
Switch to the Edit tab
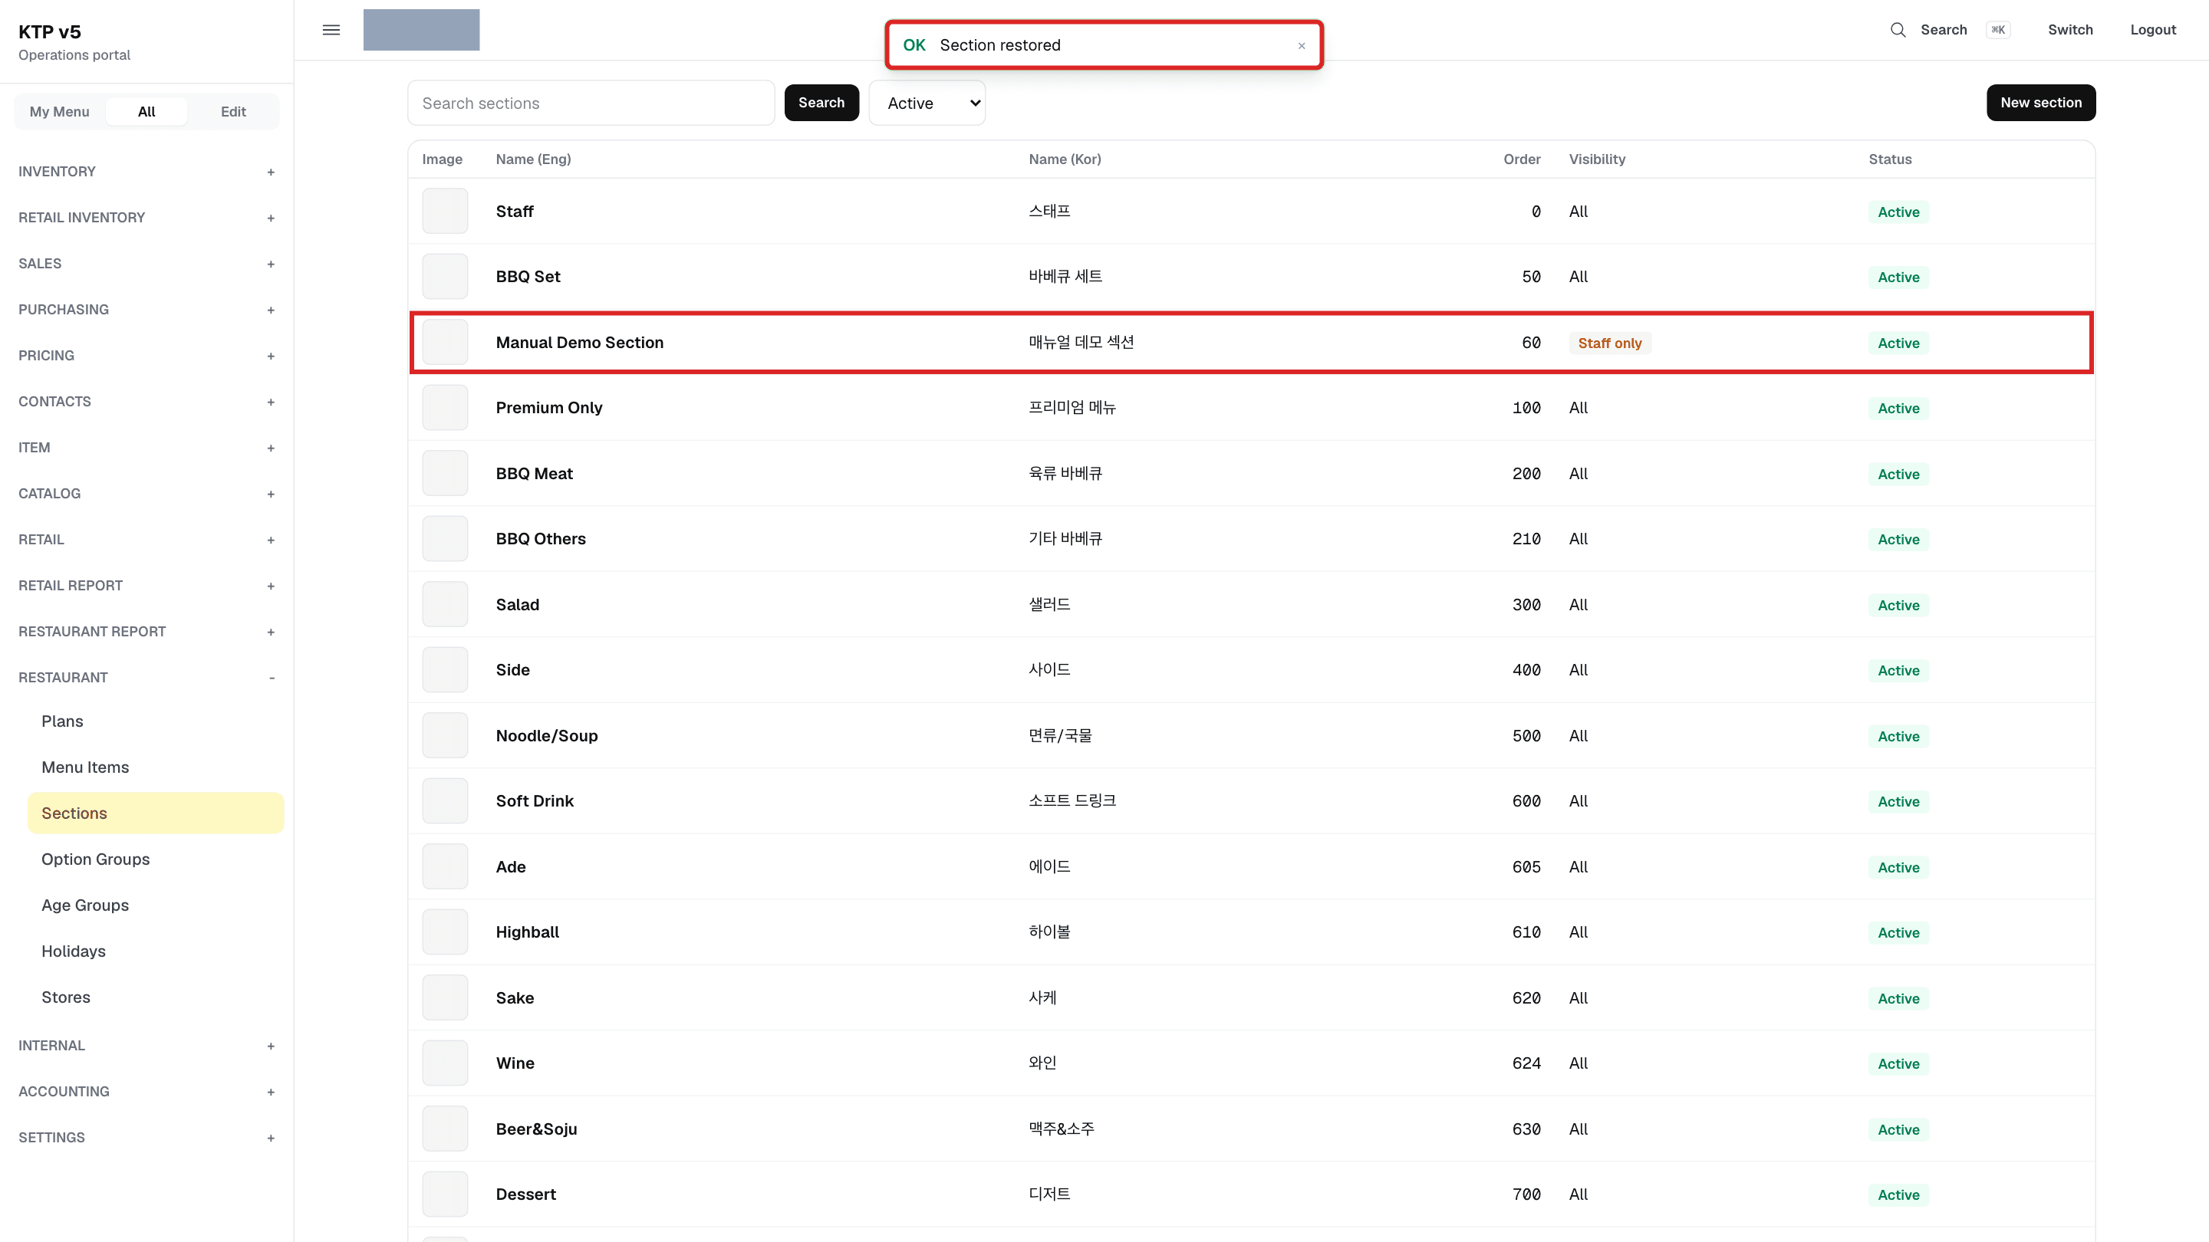pos(233,111)
